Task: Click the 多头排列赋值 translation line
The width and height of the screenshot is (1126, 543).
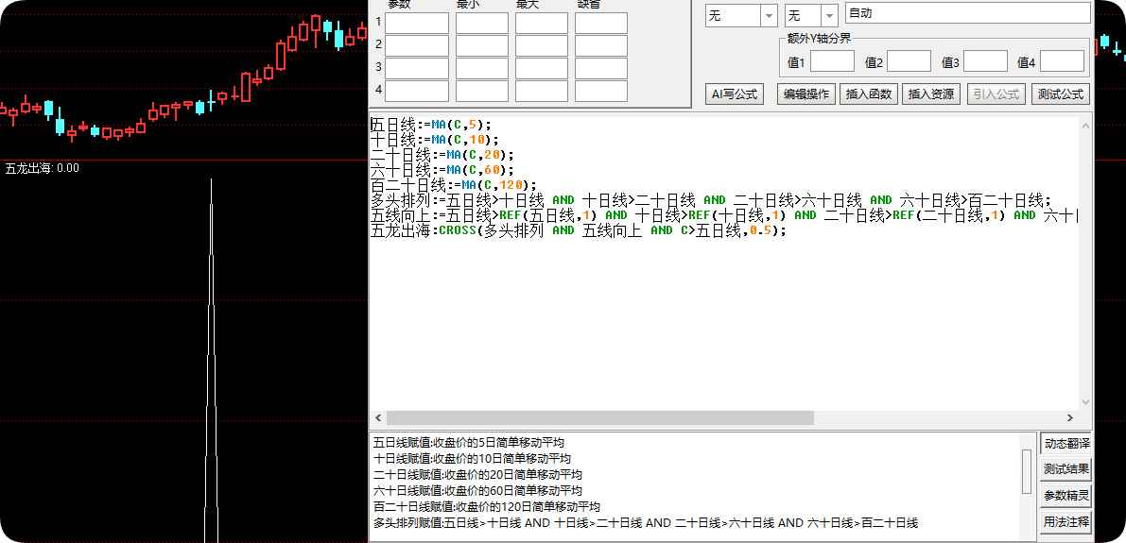Action: 647,523
